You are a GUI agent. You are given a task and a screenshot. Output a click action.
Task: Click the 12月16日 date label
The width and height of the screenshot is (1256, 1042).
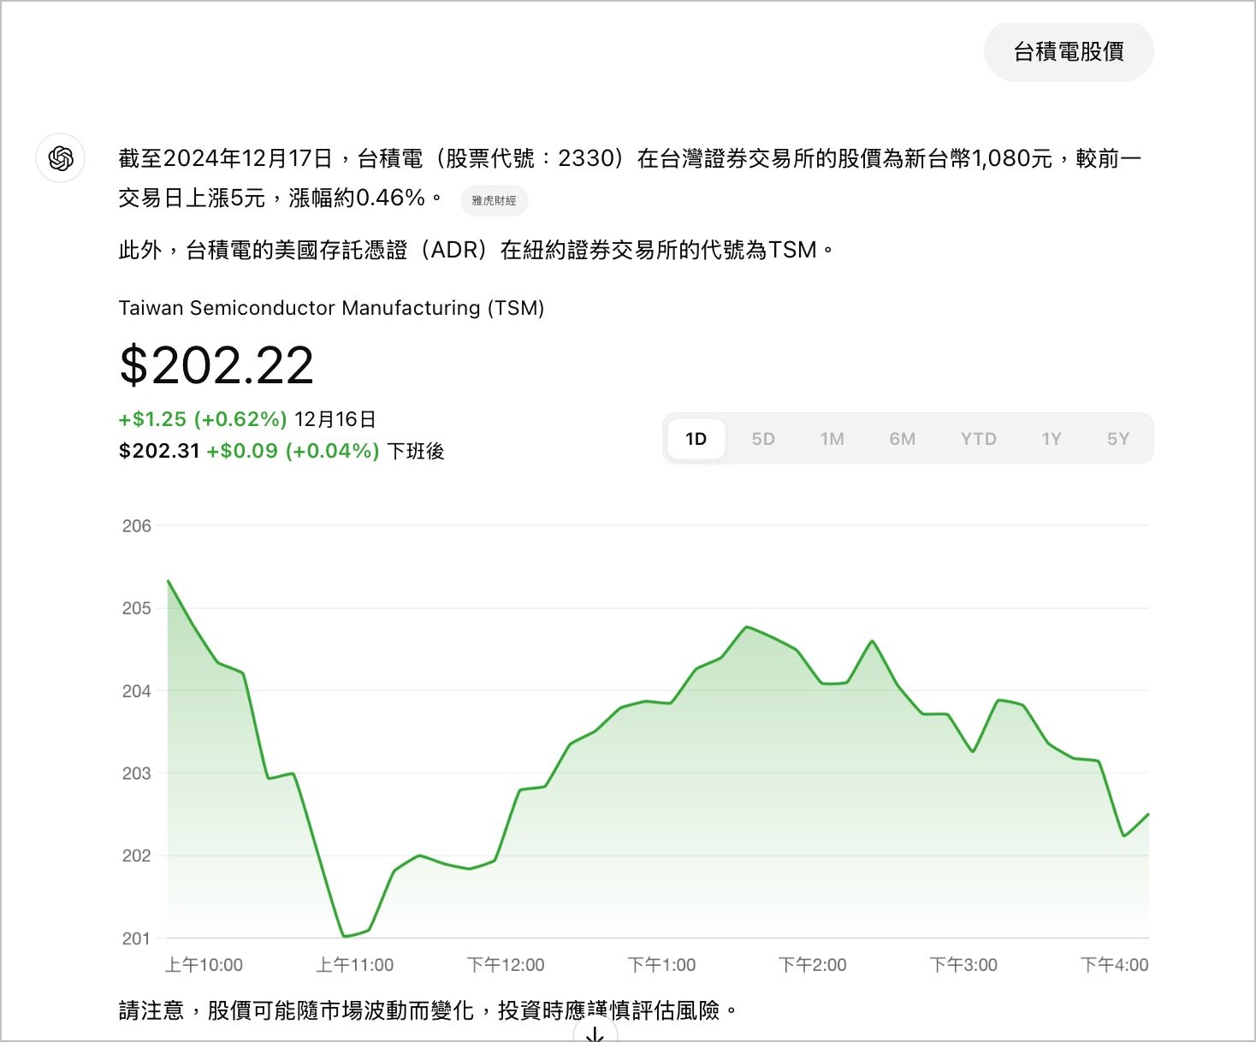pyautogui.click(x=335, y=419)
